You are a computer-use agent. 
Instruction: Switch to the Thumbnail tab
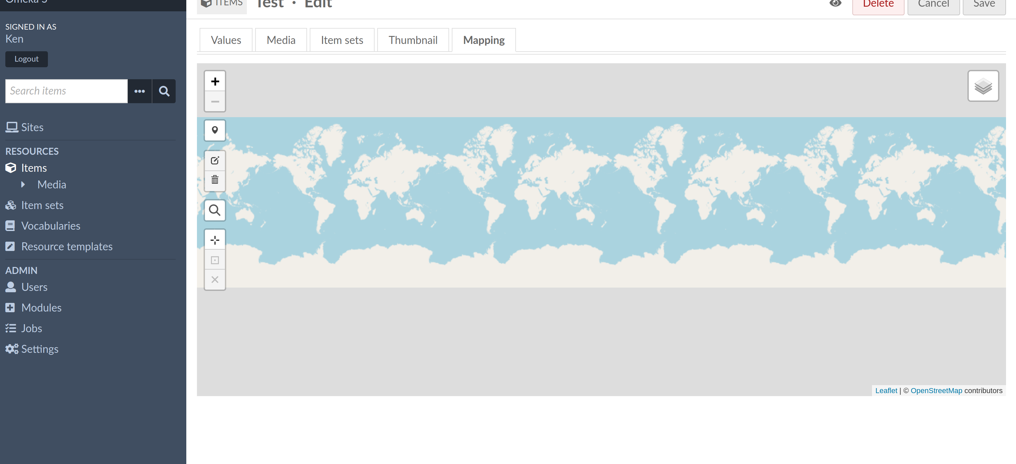tap(413, 40)
